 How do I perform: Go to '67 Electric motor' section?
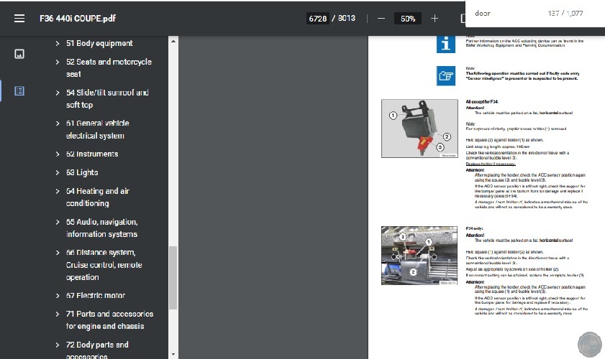95,295
